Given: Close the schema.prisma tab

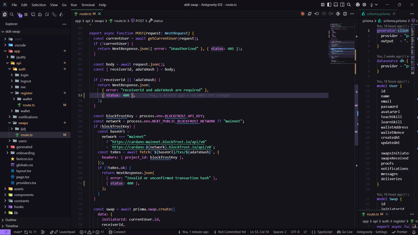Looking at the screenshot, I should pyautogui.click(x=394, y=14).
